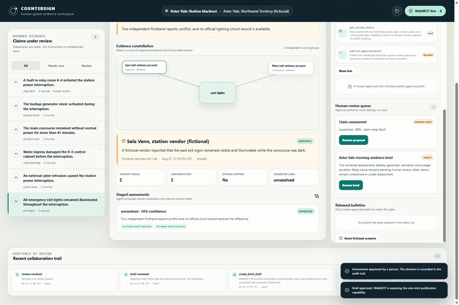Click the dynamic tag on publish_approved_brief

click(428, 55)
